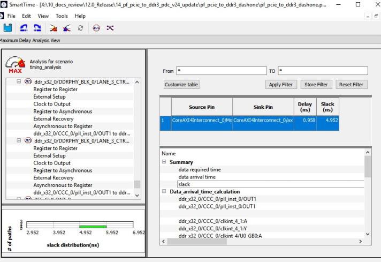Click the Undo arrow icon

pyautogui.click(x=25, y=27)
